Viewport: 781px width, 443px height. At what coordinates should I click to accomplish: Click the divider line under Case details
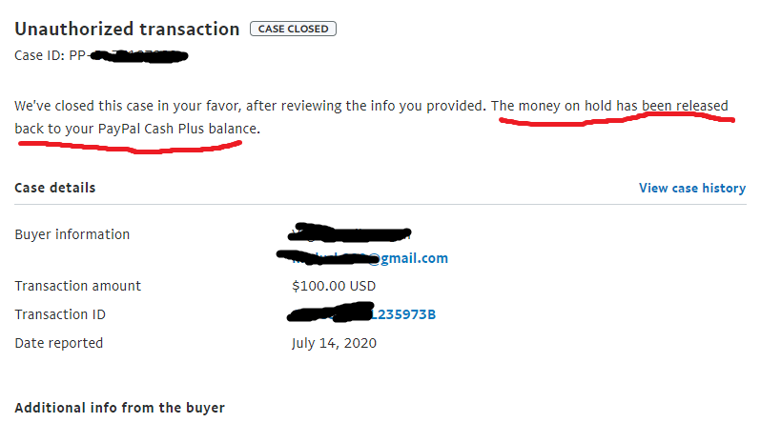coord(380,204)
